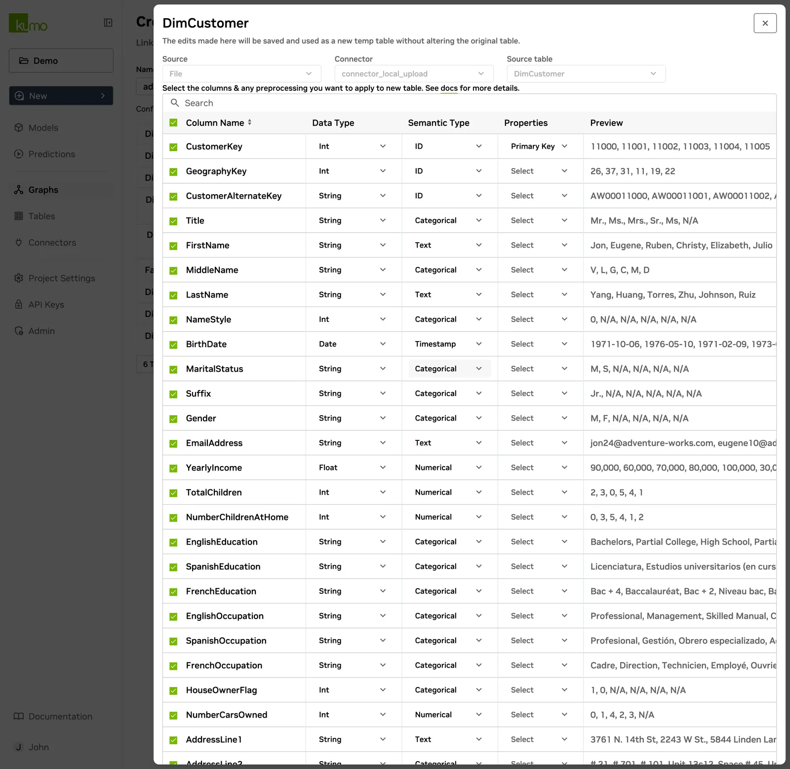The width and height of the screenshot is (790, 769).
Task: Open the docs link
Action: click(449, 88)
